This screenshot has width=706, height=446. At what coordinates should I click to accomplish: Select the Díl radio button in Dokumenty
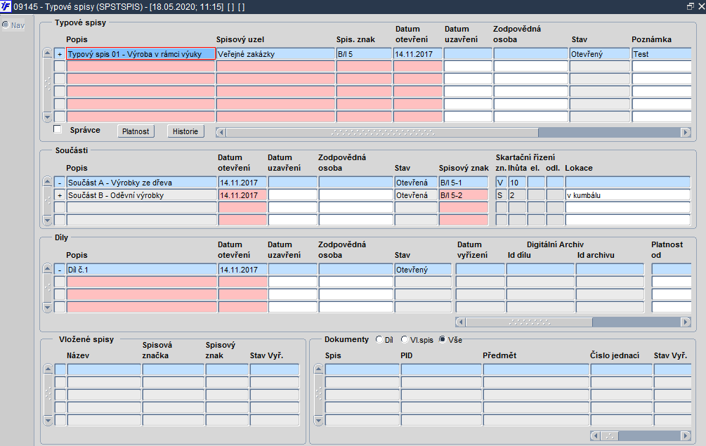pyautogui.click(x=379, y=339)
